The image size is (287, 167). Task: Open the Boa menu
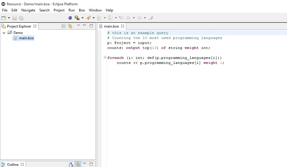tap(81, 10)
